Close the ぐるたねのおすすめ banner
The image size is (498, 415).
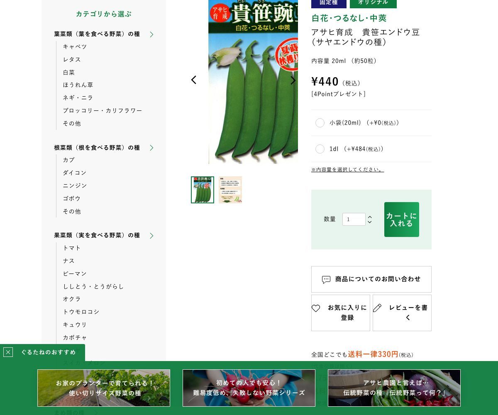pos(8,352)
